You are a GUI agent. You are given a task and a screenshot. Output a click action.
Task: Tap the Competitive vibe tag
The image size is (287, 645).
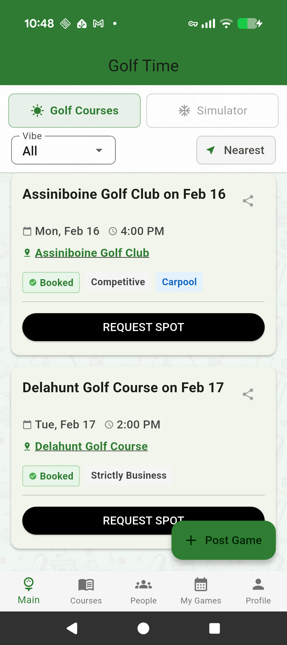[x=118, y=282]
